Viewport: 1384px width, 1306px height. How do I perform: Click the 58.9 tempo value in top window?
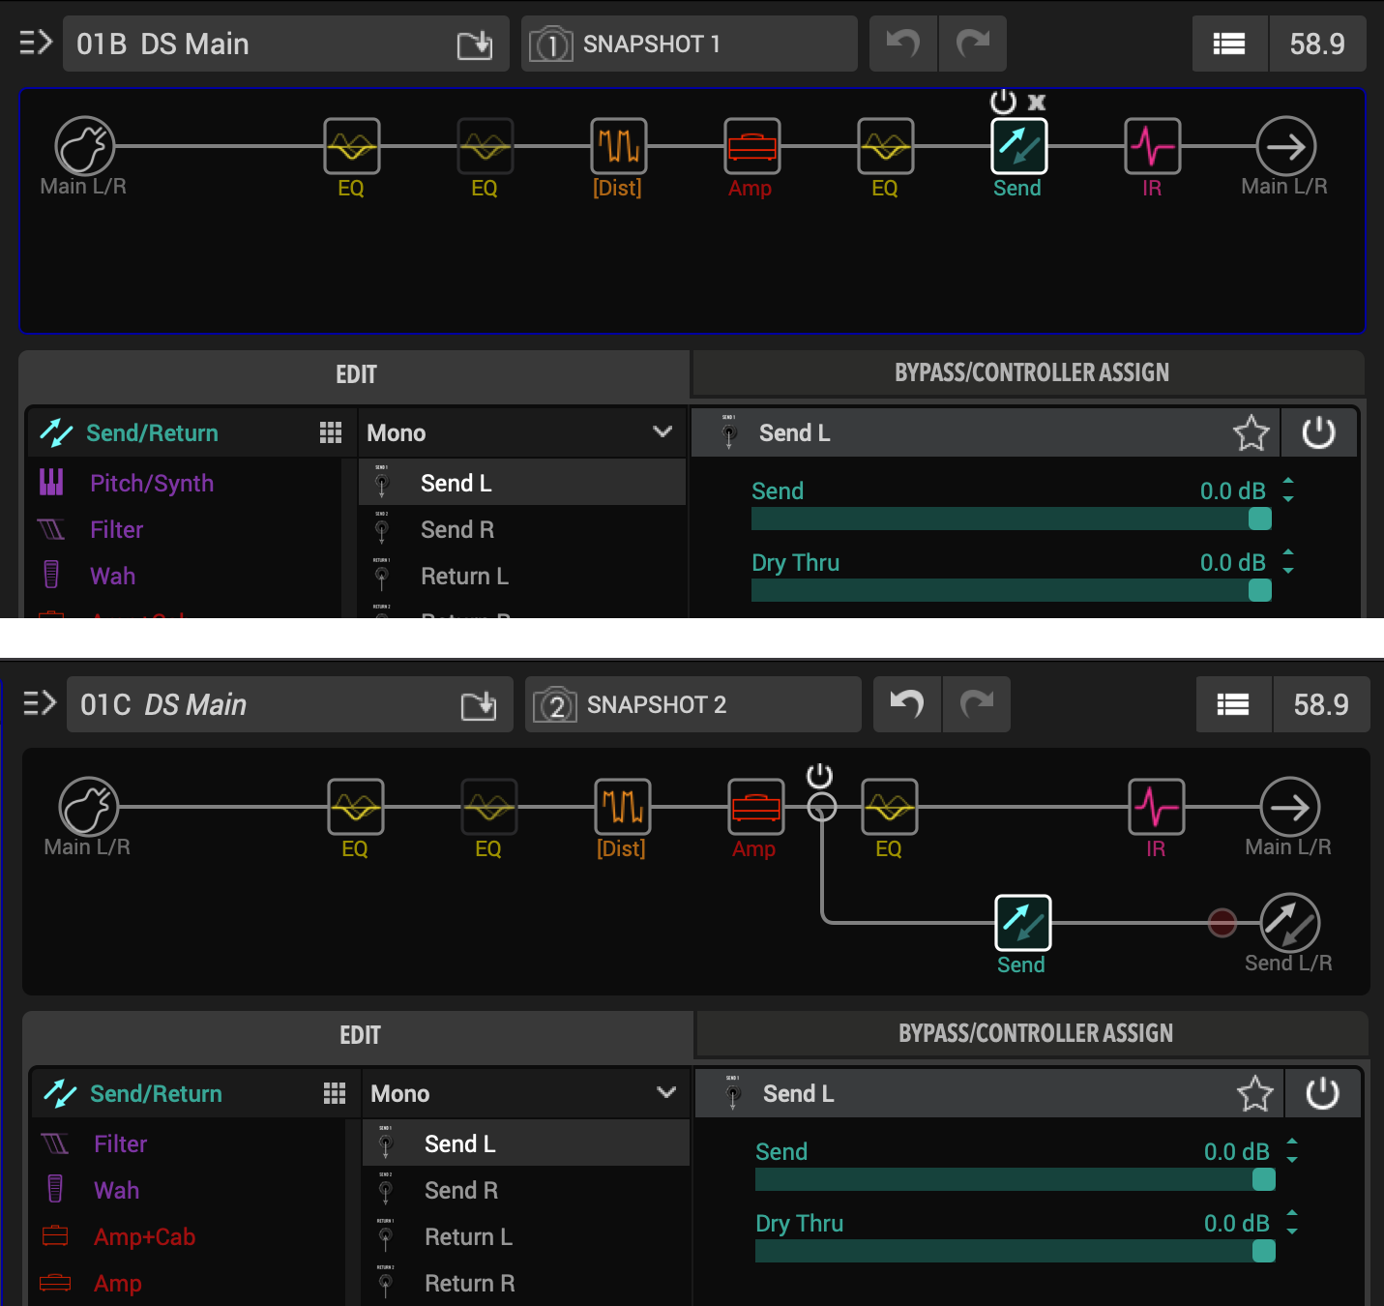[1317, 44]
